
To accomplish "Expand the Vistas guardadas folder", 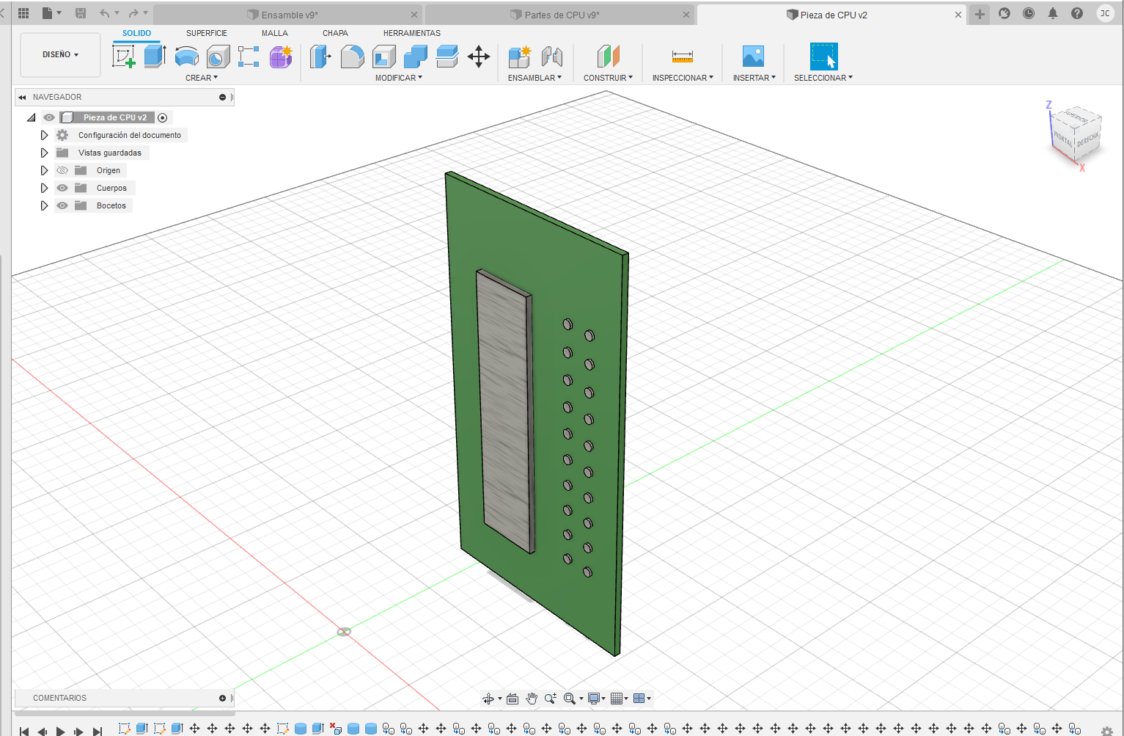I will pyautogui.click(x=44, y=153).
